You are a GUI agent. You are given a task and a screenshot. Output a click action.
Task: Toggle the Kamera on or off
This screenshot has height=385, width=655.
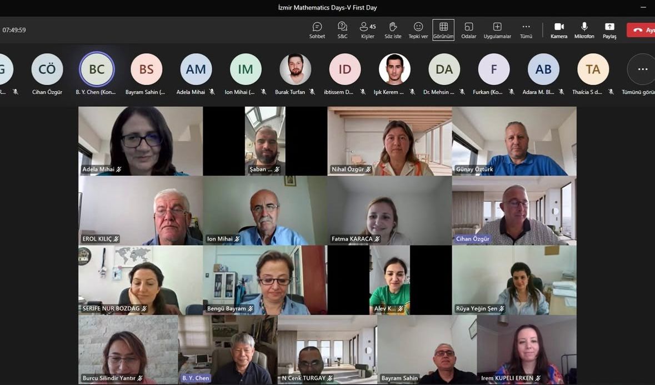click(x=559, y=30)
